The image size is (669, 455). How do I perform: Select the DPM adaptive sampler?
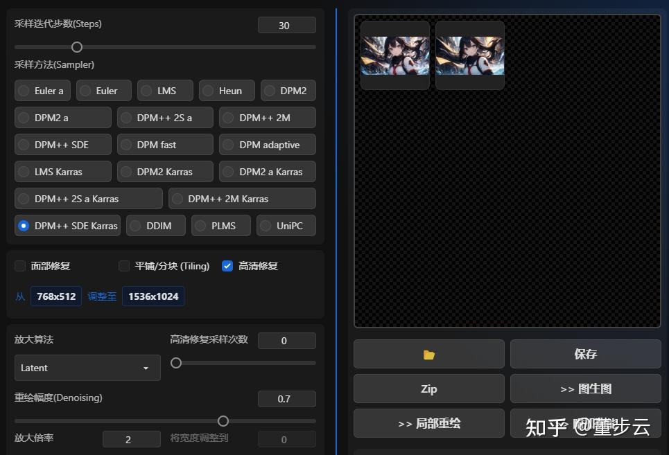(x=267, y=144)
